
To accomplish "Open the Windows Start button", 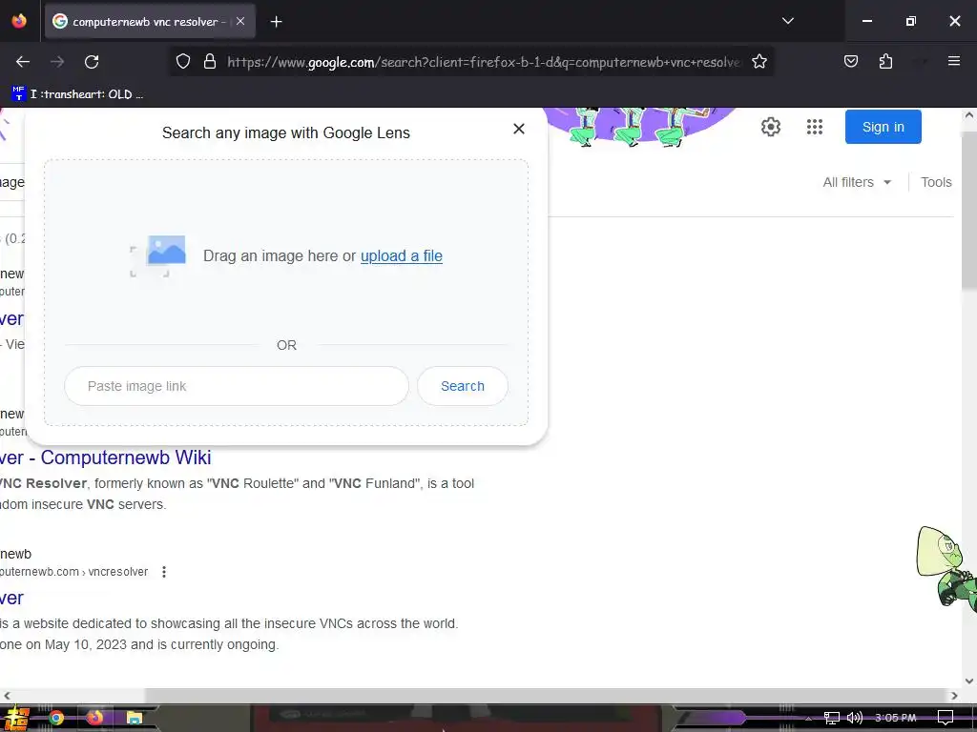I will click(x=17, y=718).
